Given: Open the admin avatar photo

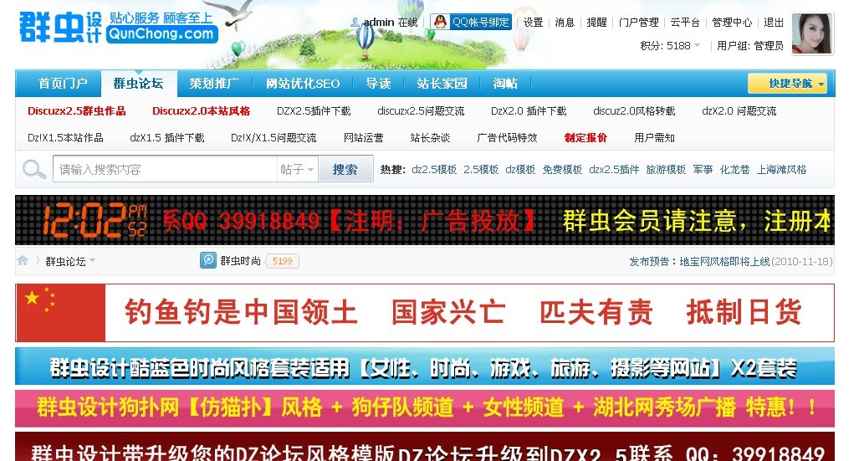Looking at the screenshot, I should [812, 34].
